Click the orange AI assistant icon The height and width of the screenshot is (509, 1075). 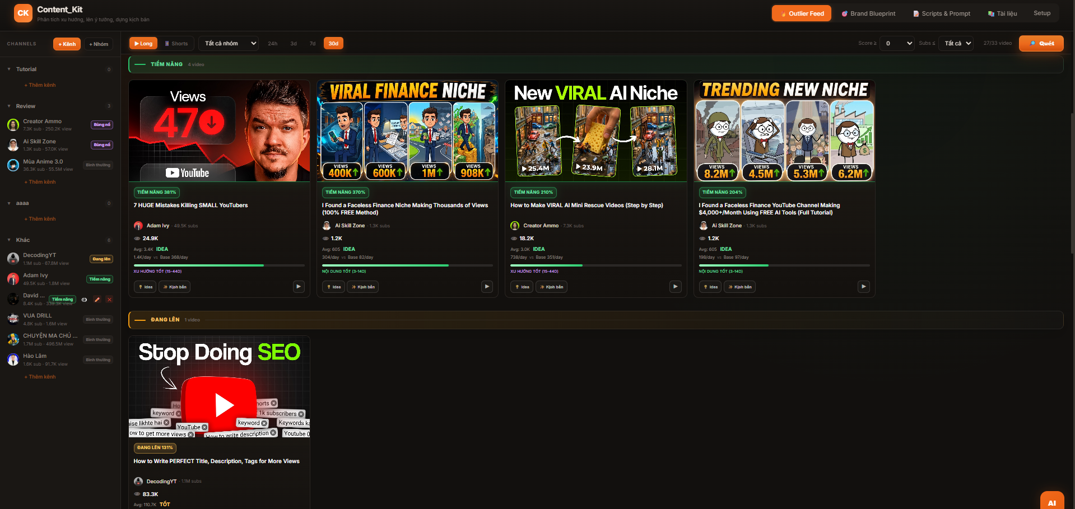(x=1051, y=501)
